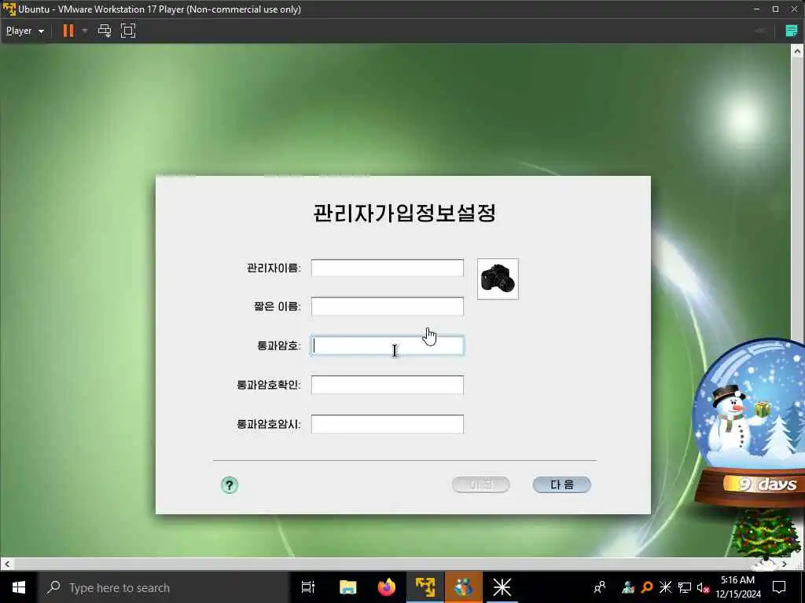The height and width of the screenshot is (603, 805).
Task: Choose the camera account picture
Action: pyautogui.click(x=498, y=279)
